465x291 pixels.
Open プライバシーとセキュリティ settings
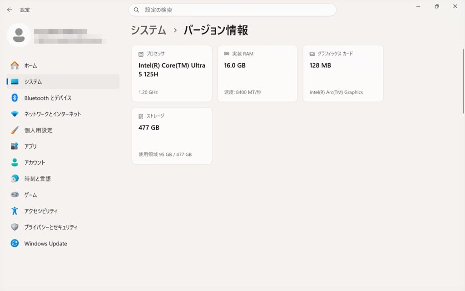(x=63, y=227)
